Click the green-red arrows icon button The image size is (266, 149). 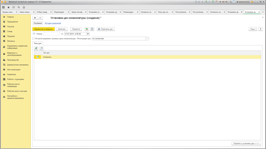pyautogui.click(x=87, y=29)
